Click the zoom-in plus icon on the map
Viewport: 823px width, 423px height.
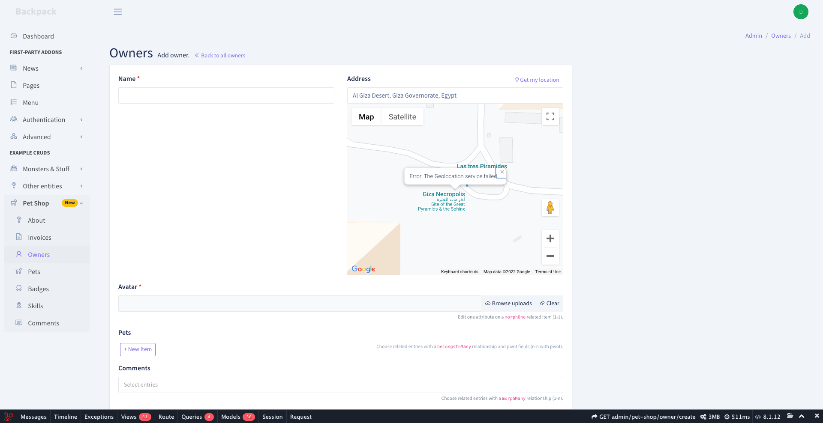click(550, 238)
